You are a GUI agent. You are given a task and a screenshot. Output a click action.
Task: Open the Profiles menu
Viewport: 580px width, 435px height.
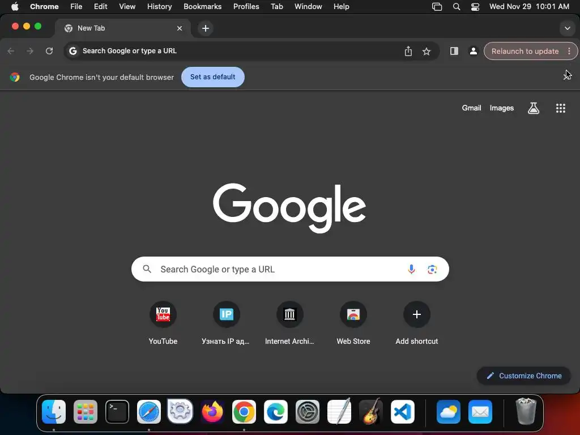click(246, 6)
